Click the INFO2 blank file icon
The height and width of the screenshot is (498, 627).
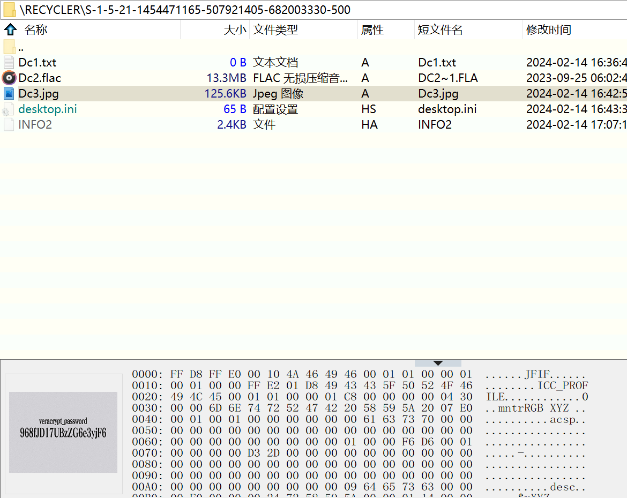pos(9,125)
